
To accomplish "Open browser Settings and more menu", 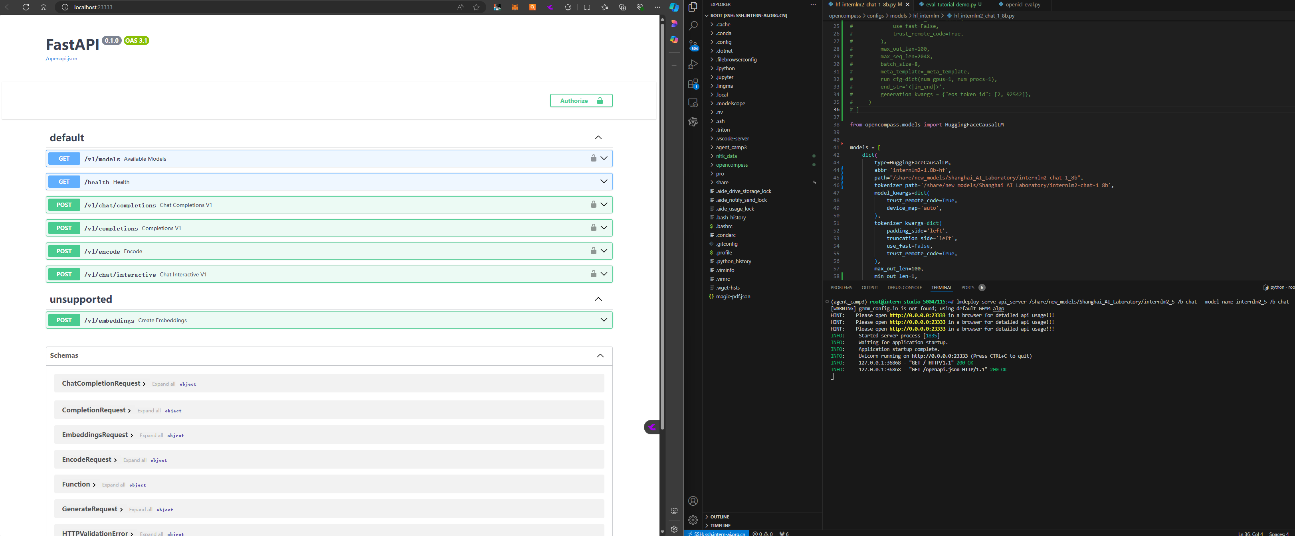I will click(x=657, y=7).
